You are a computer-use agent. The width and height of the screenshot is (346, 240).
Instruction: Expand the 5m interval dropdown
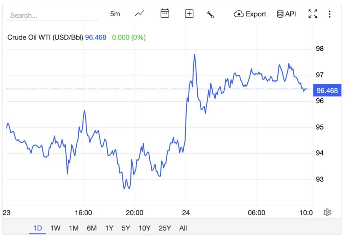click(115, 14)
